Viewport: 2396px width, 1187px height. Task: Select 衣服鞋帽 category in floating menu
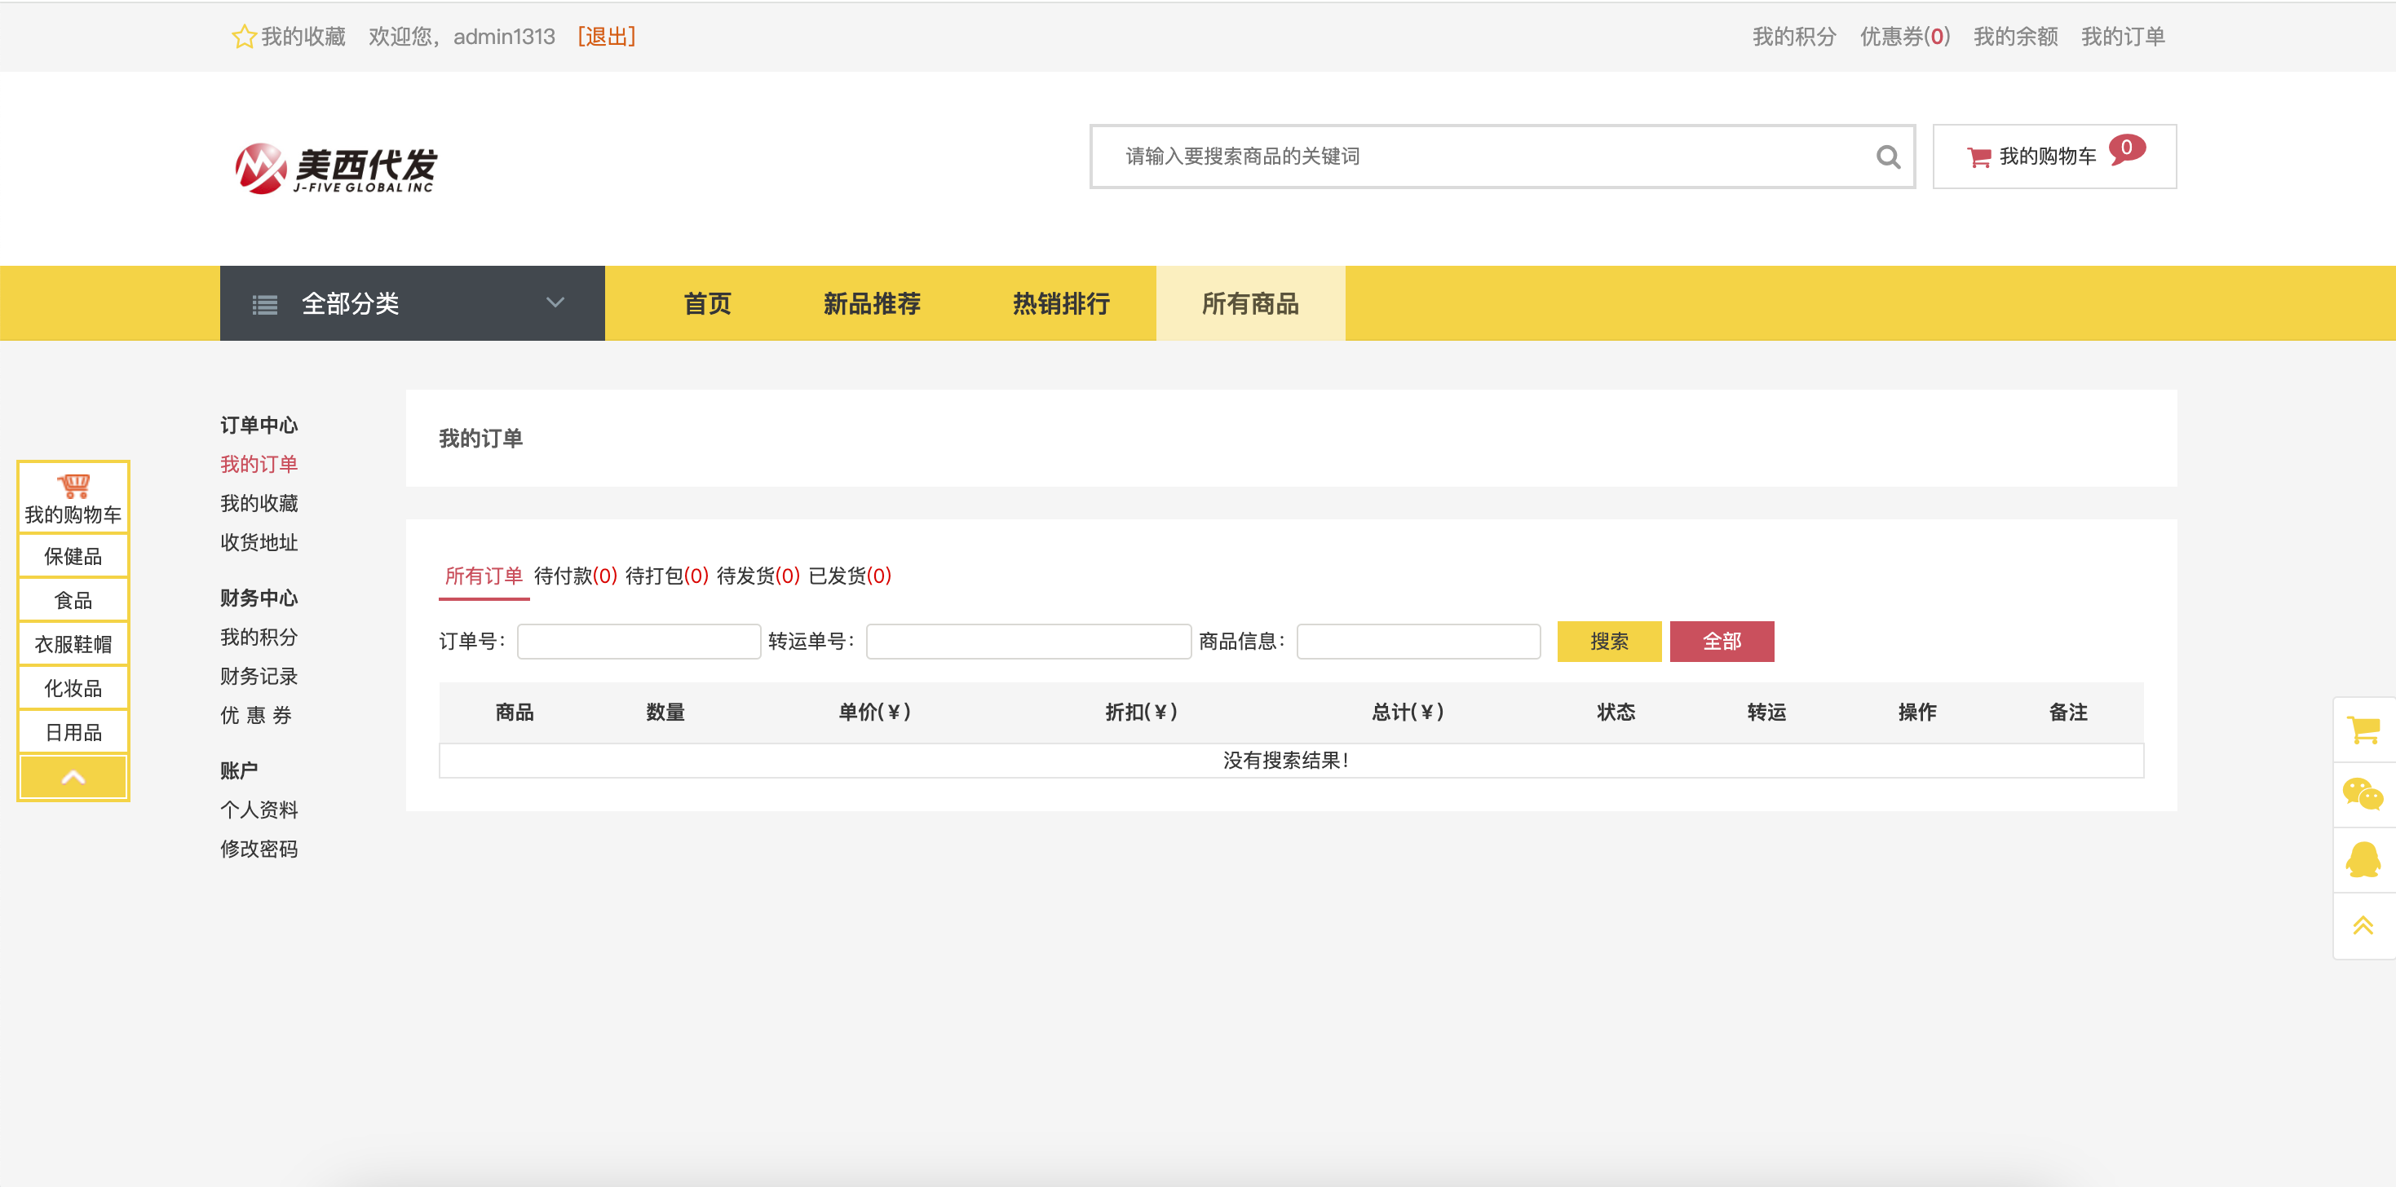pos(73,644)
